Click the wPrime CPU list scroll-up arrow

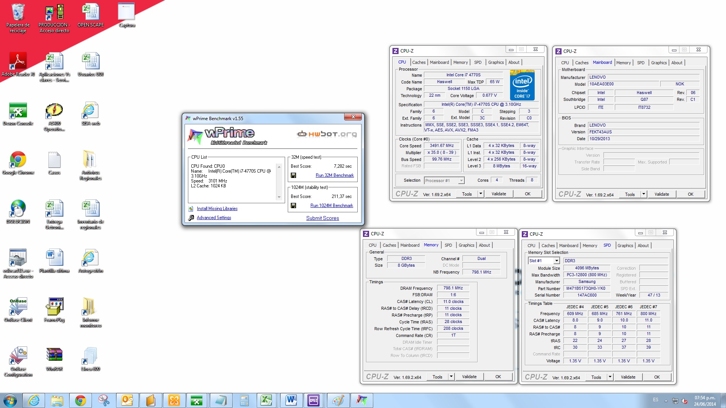pyautogui.click(x=279, y=167)
